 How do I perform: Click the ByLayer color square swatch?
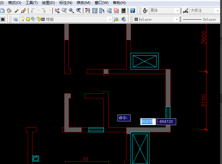click(136, 19)
